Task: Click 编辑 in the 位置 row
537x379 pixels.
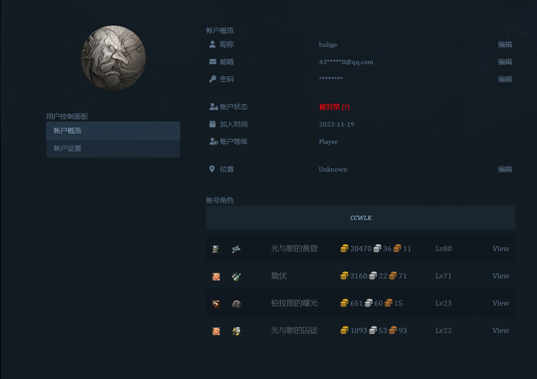Action: coord(505,169)
